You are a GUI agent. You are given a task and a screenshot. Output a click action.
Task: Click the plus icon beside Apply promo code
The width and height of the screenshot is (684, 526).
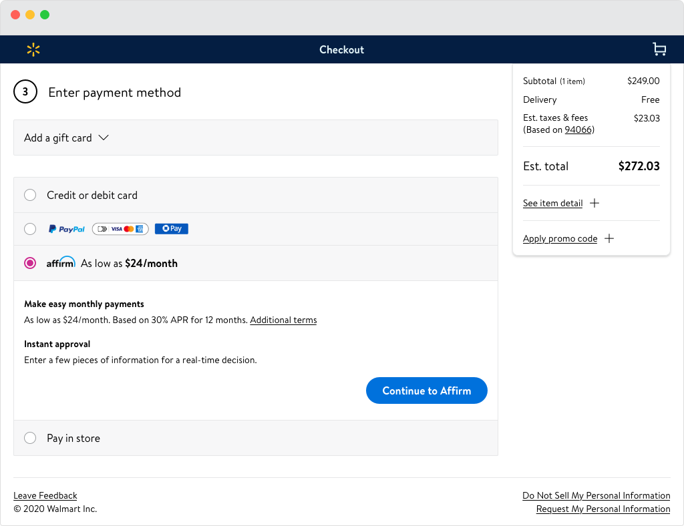[609, 238]
